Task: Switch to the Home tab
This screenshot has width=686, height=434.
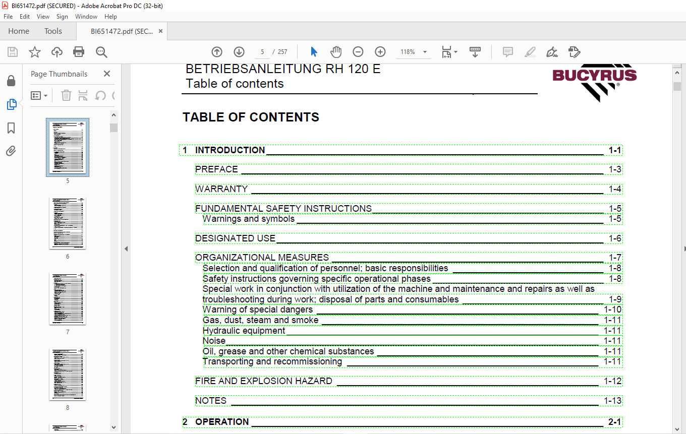Action: point(19,31)
